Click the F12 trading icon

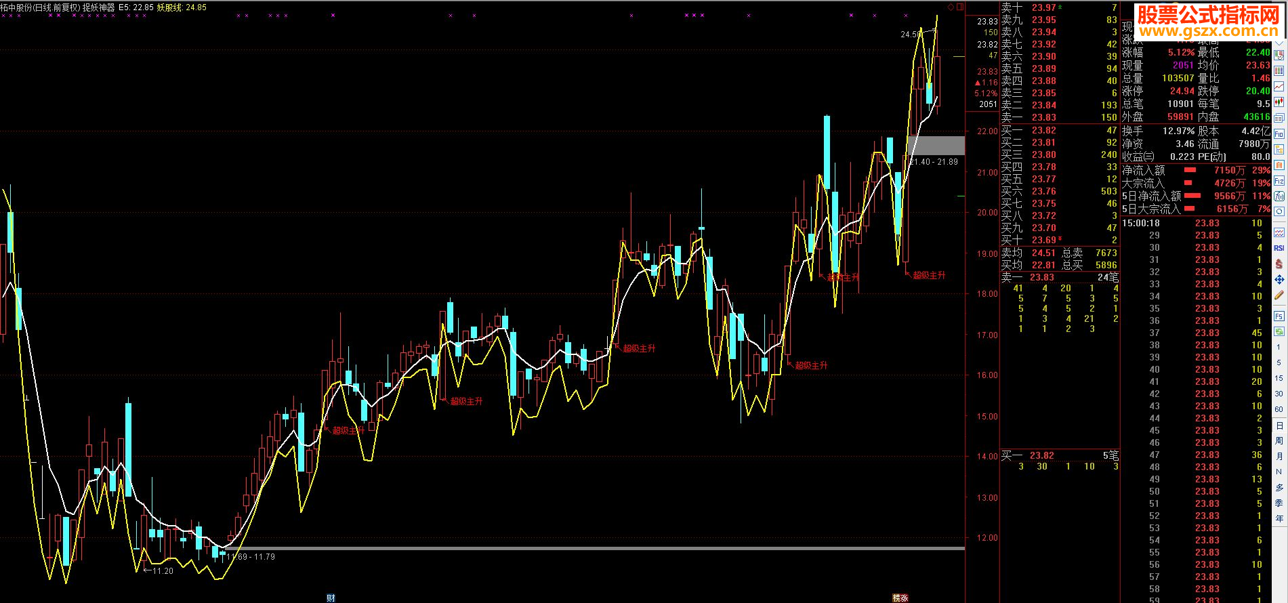click(1279, 180)
